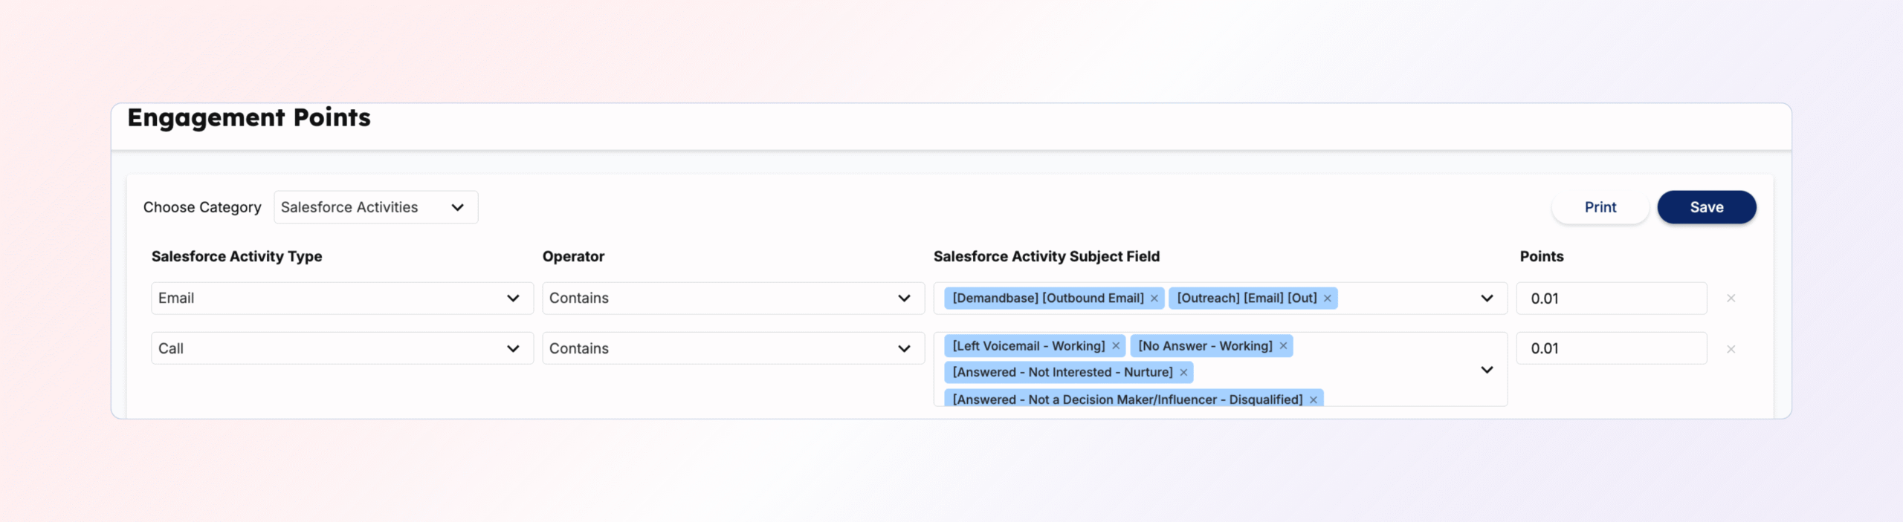1903x522 pixels.
Task: Expand subject field options for Call row
Action: click(1487, 370)
